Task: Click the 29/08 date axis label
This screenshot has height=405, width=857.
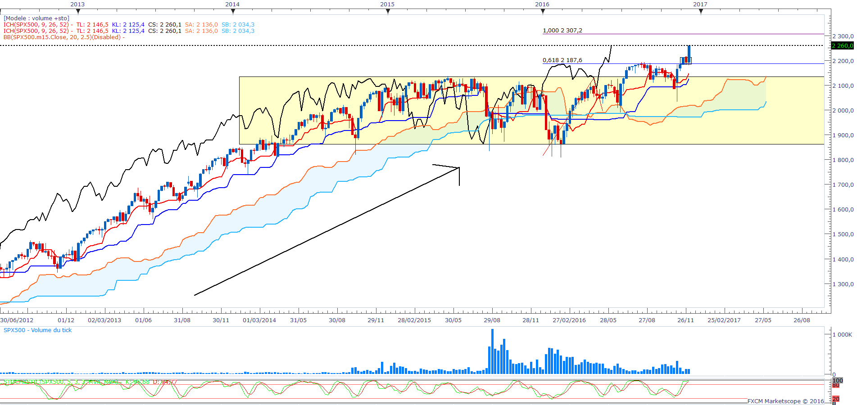Action: pos(492,320)
